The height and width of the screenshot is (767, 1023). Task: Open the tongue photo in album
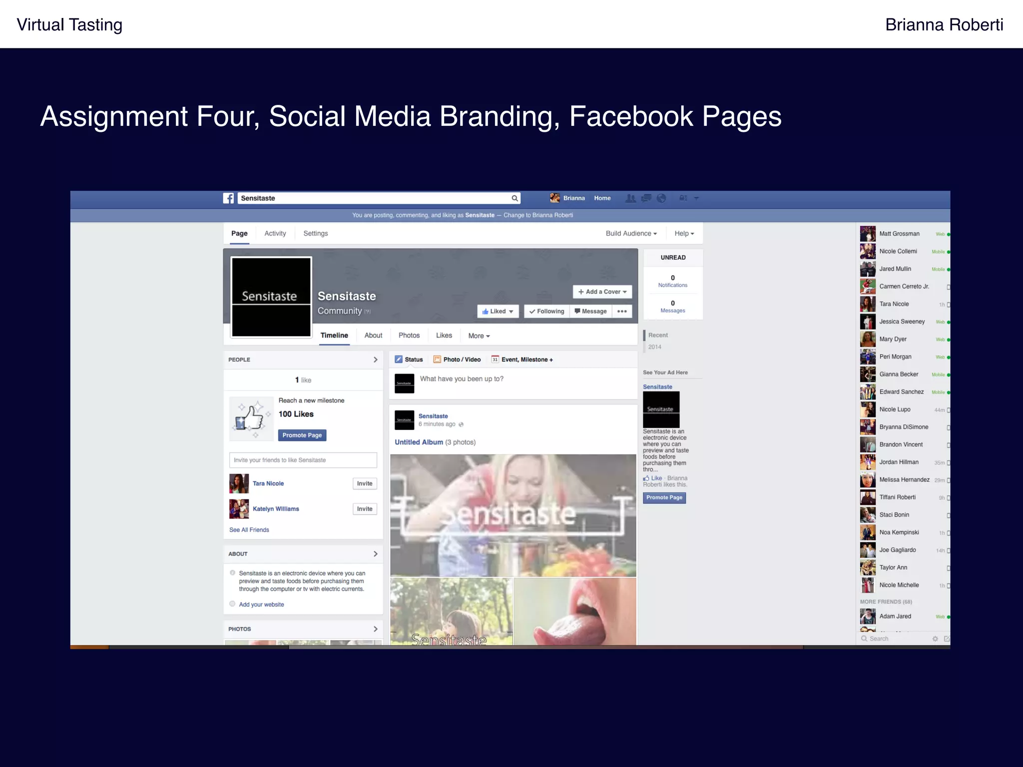coord(575,612)
